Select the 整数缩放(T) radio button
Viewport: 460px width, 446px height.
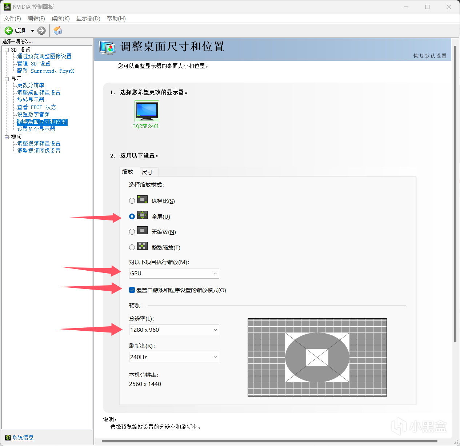tap(132, 247)
